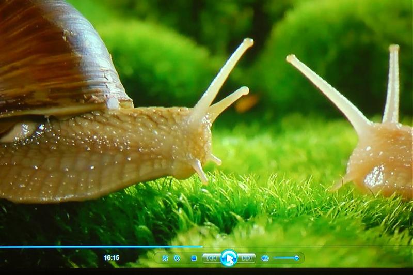Click the left snail's head in the video

point(196,145)
